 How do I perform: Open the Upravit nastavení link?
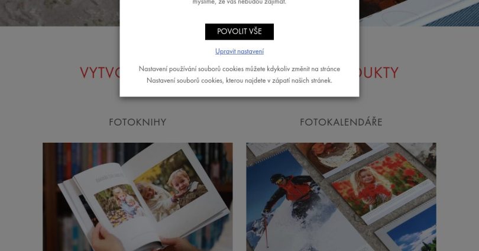pyautogui.click(x=239, y=51)
